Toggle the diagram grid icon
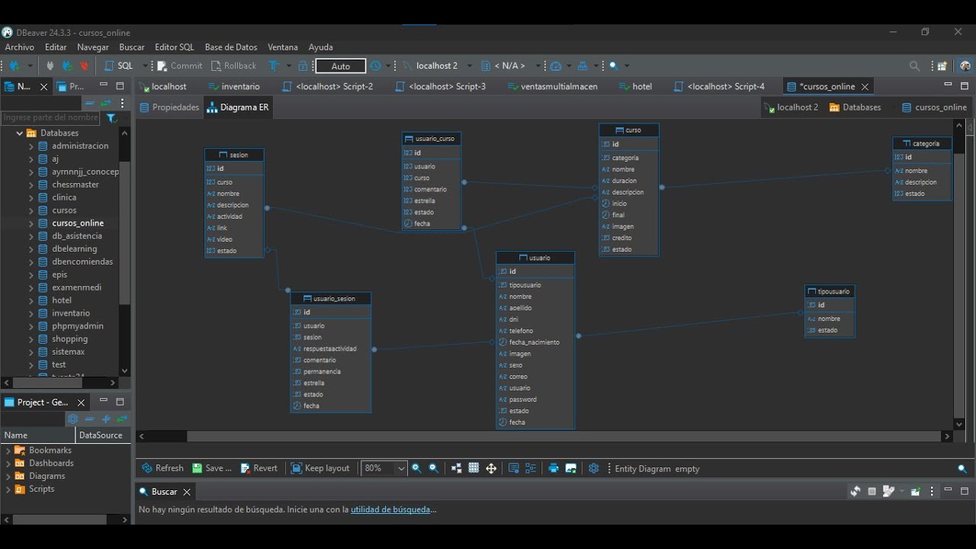 click(x=474, y=468)
